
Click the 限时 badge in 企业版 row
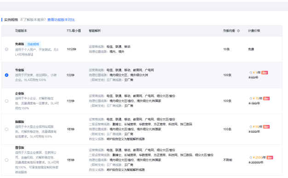(266, 99)
